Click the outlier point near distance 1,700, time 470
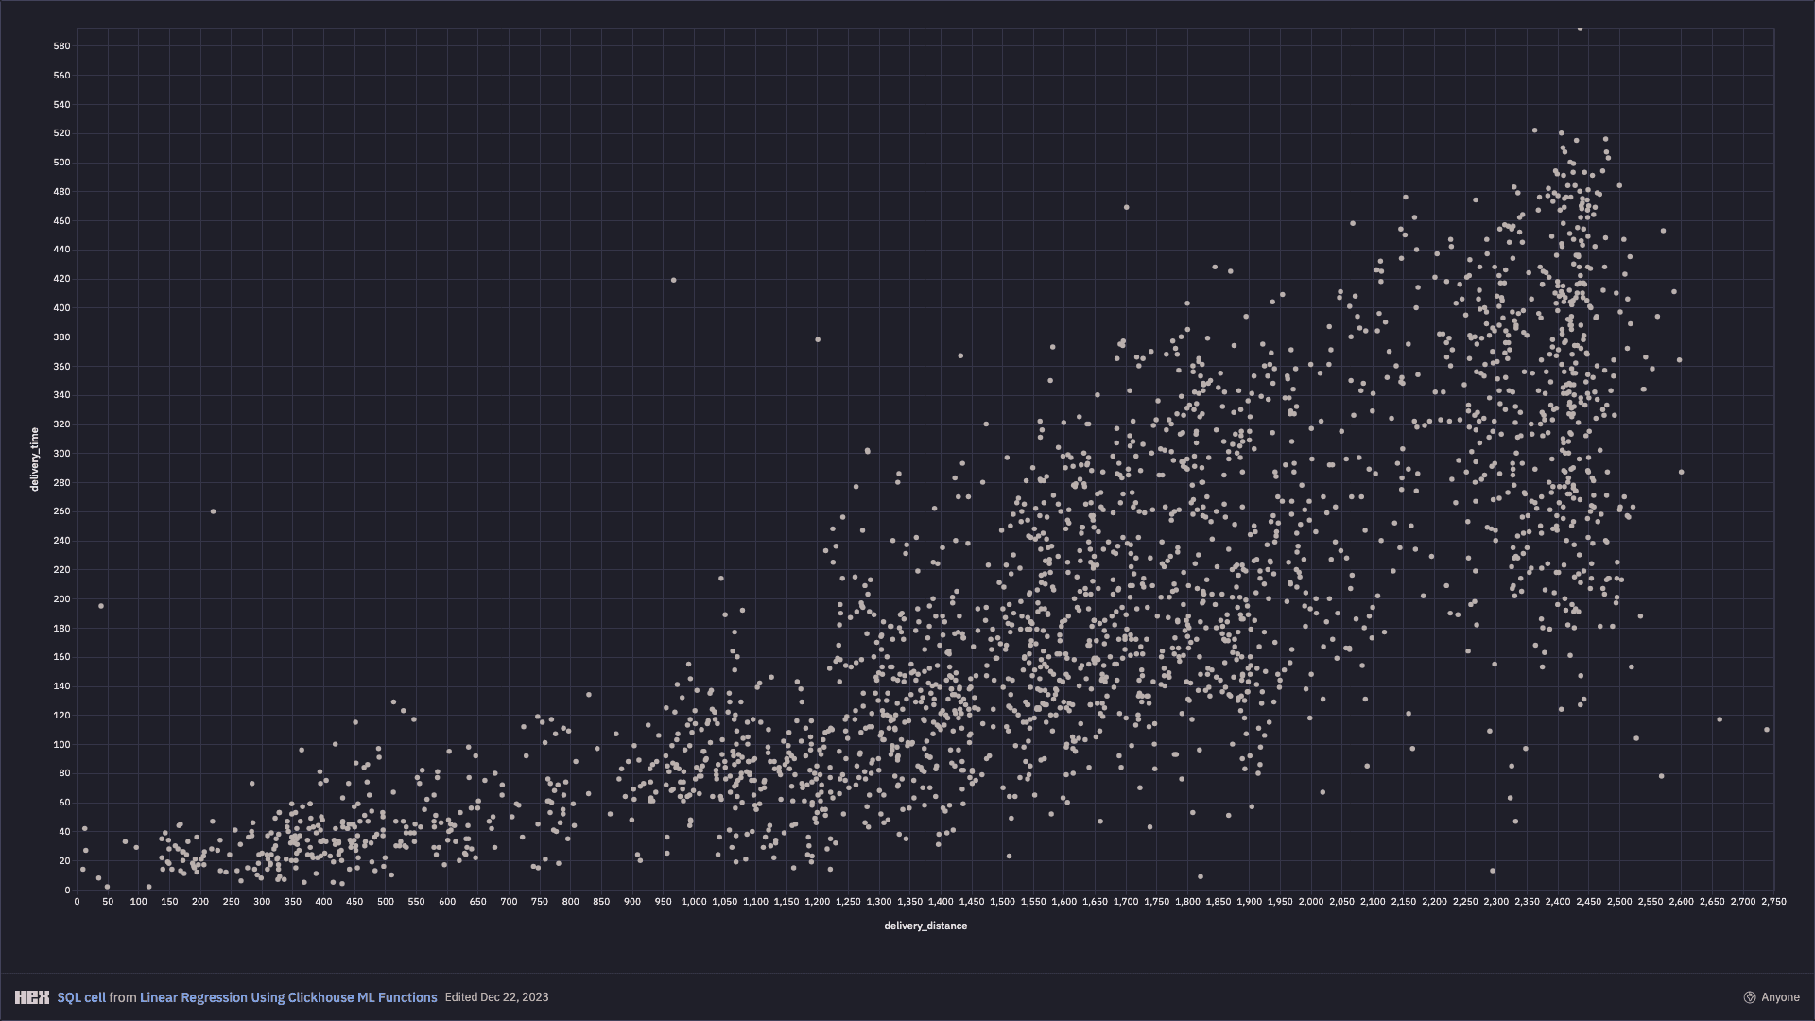Viewport: 1815px width, 1021px height. tap(1126, 207)
